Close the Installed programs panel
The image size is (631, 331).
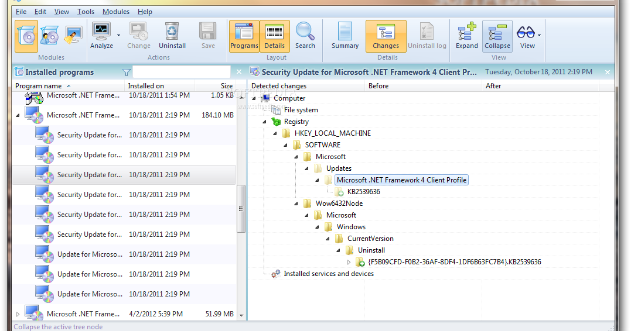pos(239,72)
